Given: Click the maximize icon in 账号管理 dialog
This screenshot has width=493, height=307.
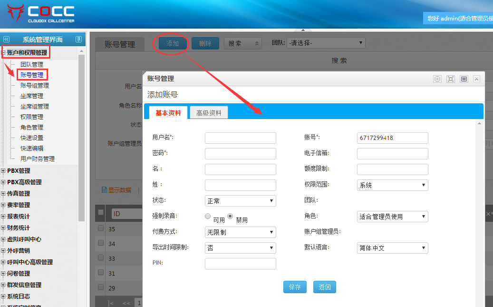Looking at the screenshot, I should (451, 79).
